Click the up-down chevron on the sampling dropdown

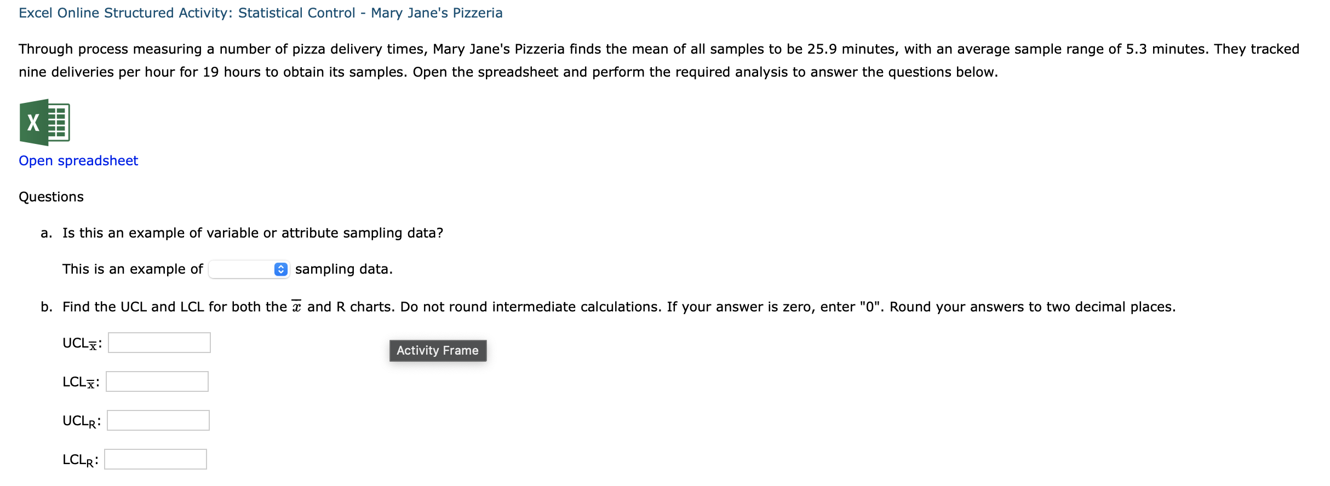click(x=282, y=269)
